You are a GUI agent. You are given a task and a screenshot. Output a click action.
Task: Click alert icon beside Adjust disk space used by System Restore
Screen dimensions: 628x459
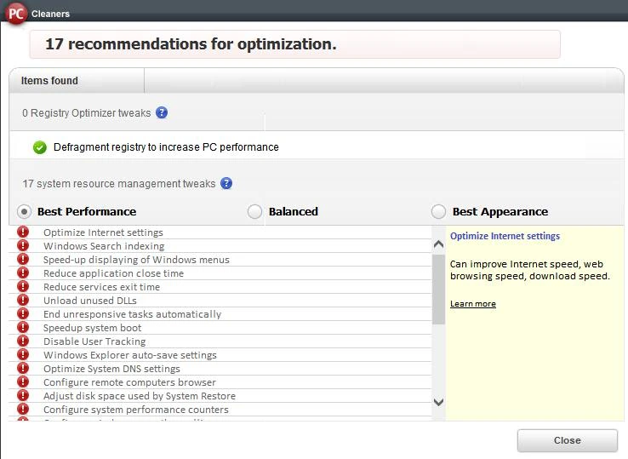(x=23, y=395)
